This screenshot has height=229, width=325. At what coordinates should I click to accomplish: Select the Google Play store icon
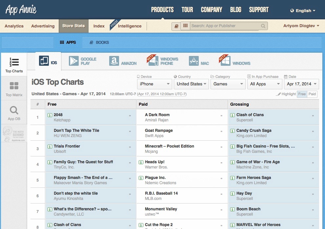point(74,61)
